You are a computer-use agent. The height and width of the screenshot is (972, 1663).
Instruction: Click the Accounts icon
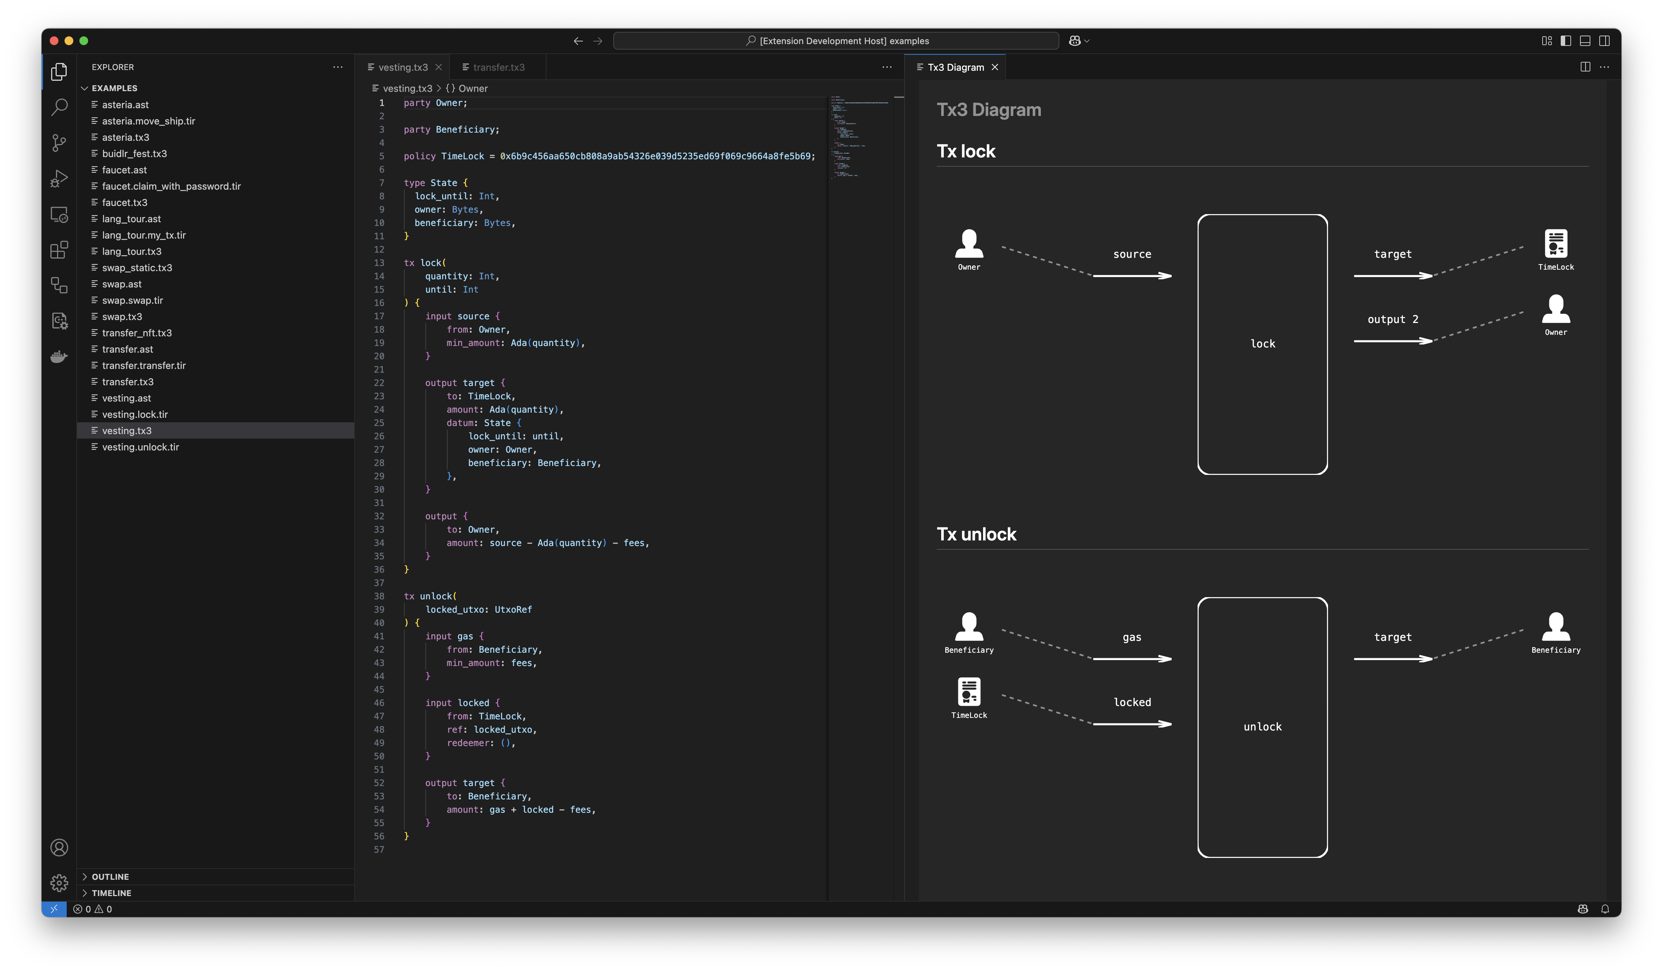coord(59,847)
